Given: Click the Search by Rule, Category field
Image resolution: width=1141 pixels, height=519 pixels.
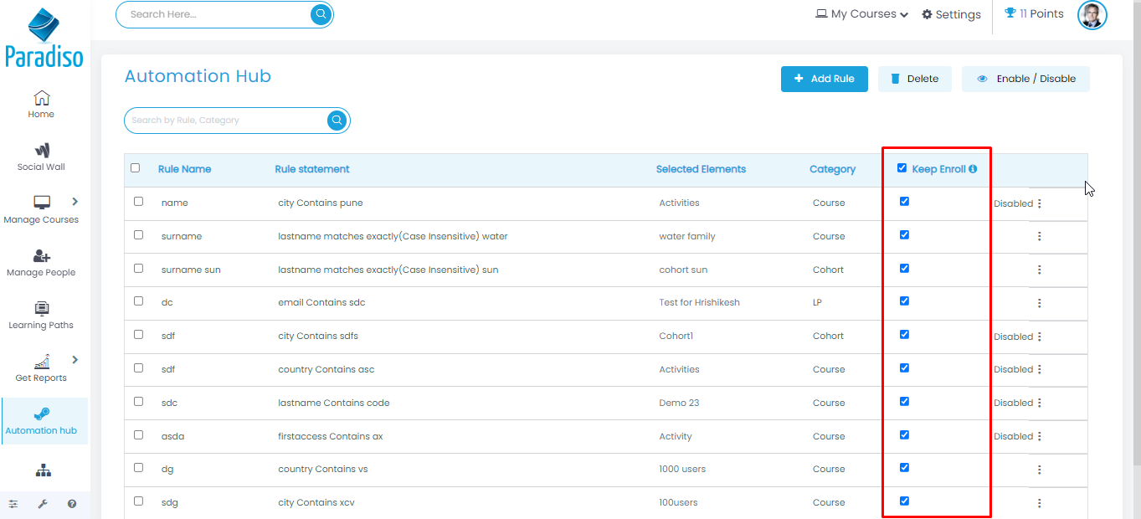Looking at the screenshot, I should (x=226, y=121).
